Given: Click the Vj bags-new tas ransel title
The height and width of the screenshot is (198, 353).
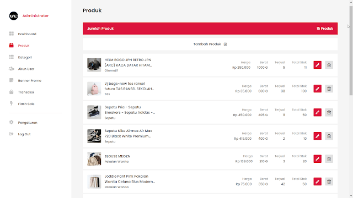Looking at the screenshot, I should coord(129,86).
